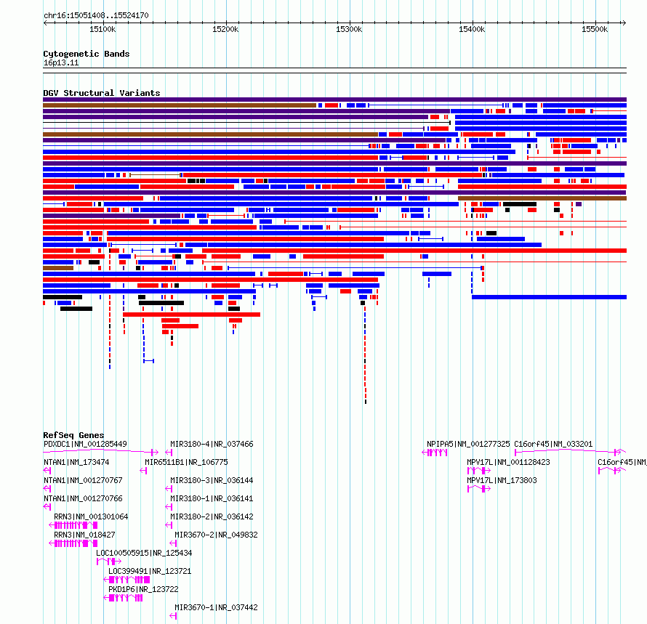The width and height of the screenshot is (647, 624).
Task: Select the MPV17L|NM_173803 label
Action: click(502, 480)
